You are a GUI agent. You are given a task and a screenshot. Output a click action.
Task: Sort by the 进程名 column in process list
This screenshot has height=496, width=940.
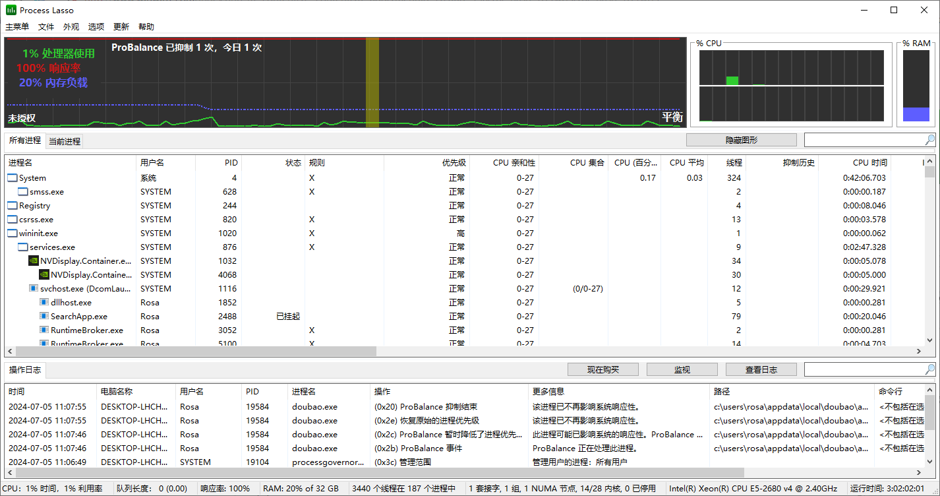71,163
